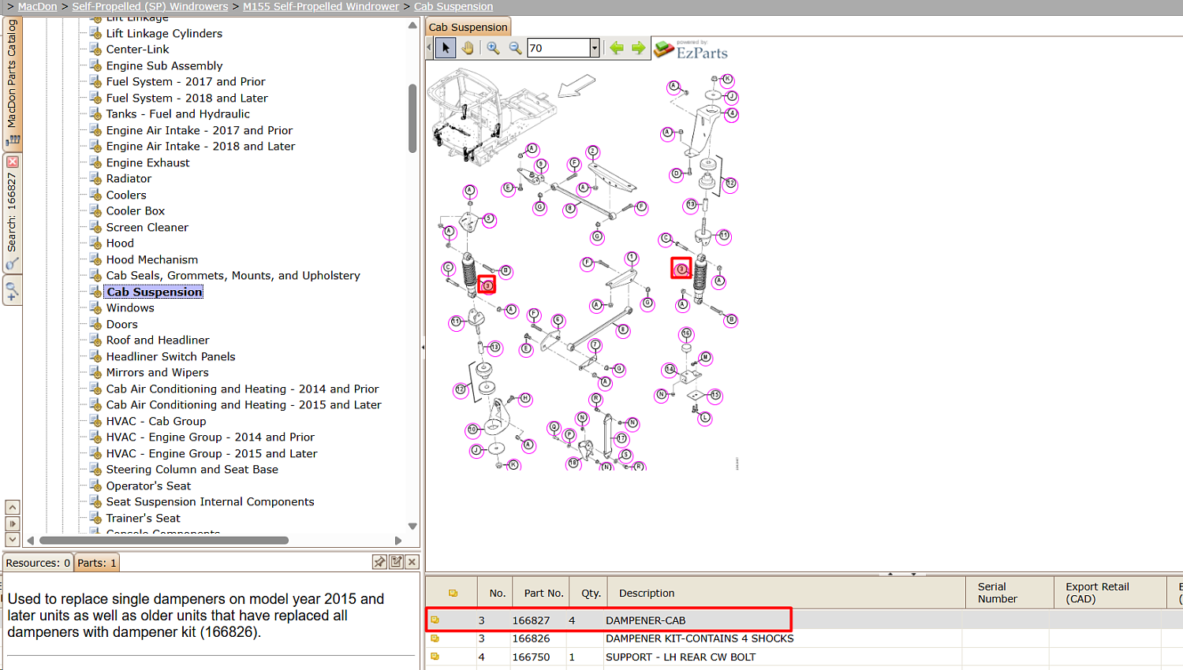Click tree scrollbar up arrow
The height and width of the screenshot is (670, 1183).
pos(412,25)
